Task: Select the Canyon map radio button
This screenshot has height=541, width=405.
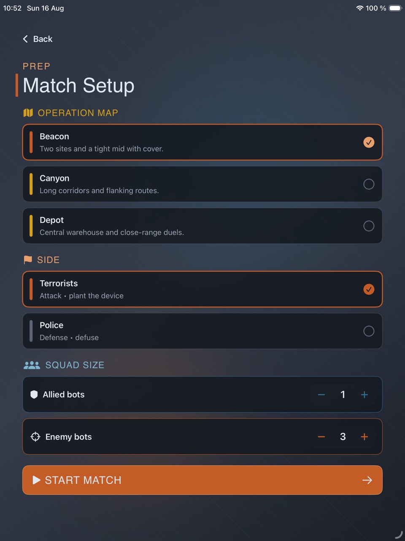Action: coord(369,184)
